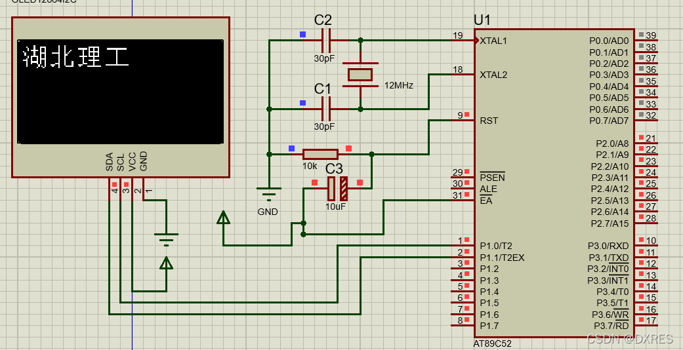Click the unlabeled ground symbol below OLED pins

pos(166,239)
